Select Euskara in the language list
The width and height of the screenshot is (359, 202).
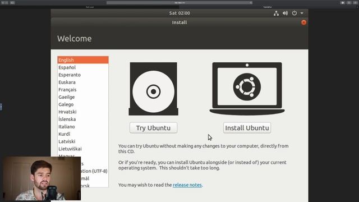click(x=83, y=82)
